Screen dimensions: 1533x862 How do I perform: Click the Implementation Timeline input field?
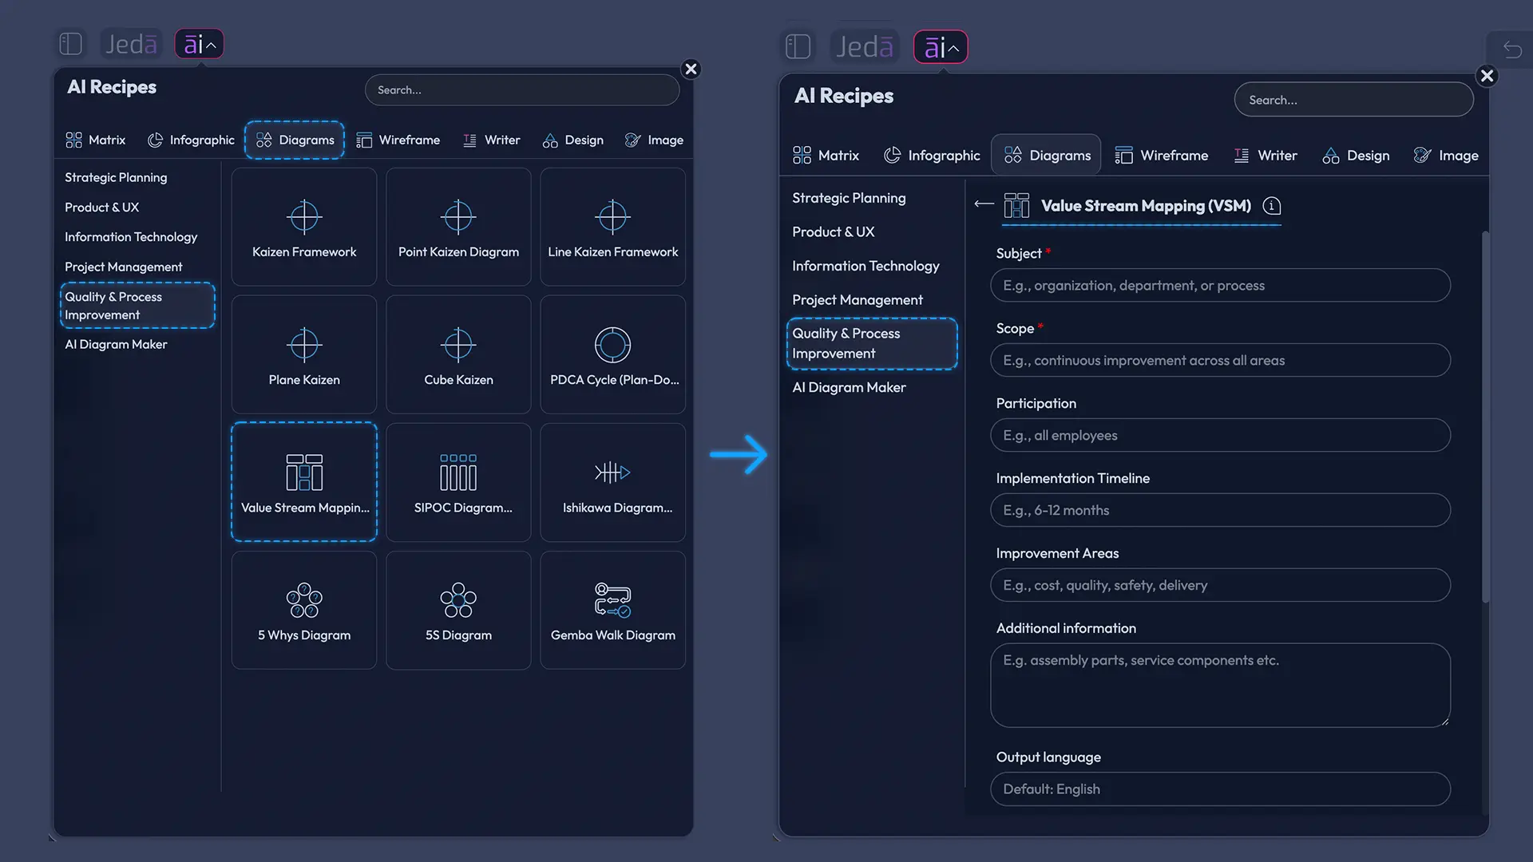point(1220,511)
